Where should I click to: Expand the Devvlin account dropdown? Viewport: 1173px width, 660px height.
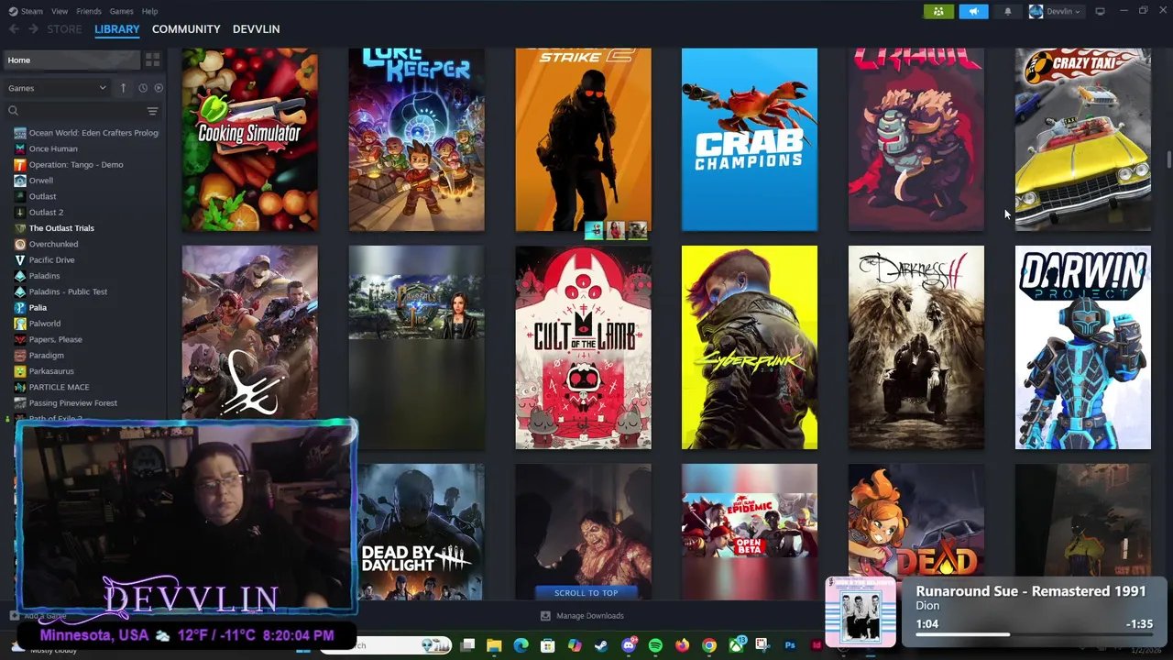[x=1055, y=11]
